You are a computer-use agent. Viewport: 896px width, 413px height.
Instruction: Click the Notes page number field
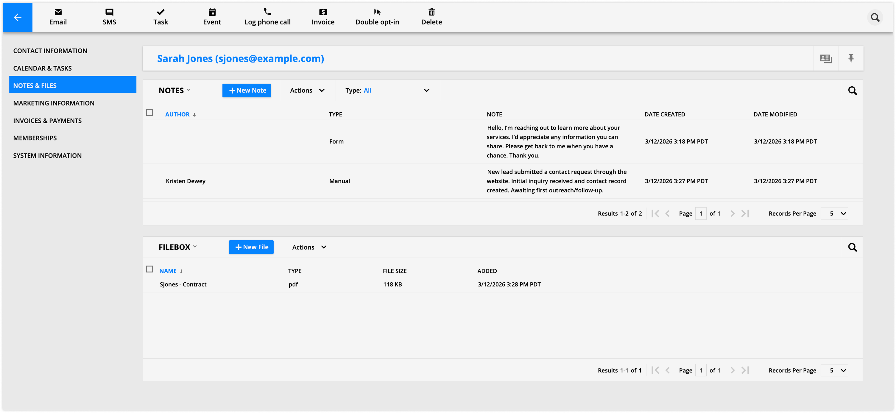[x=701, y=213]
